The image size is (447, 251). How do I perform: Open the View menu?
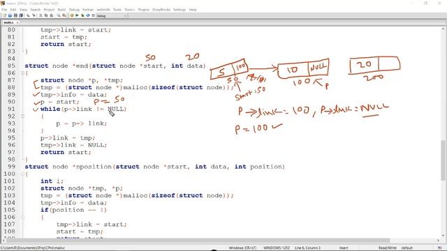click(x=23, y=10)
